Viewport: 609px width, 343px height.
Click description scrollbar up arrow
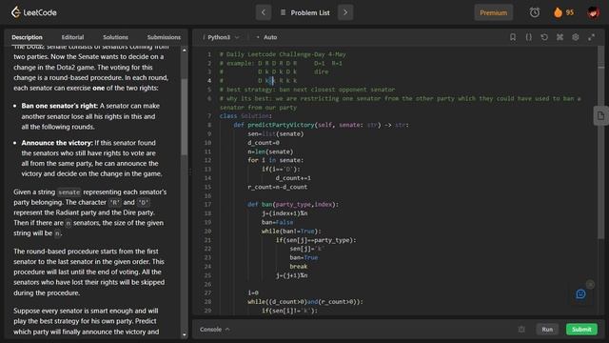[184, 50]
